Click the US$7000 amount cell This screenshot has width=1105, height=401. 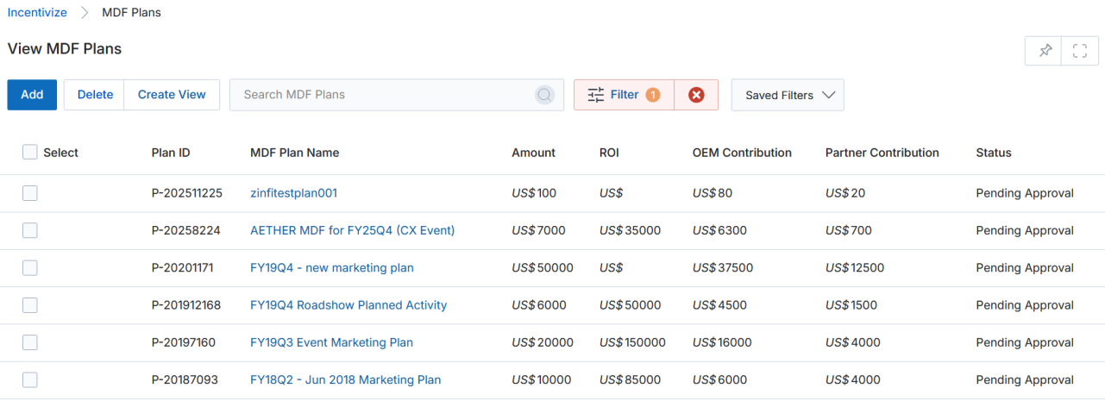click(x=538, y=230)
